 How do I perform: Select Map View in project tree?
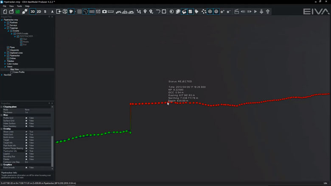(x=15, y=69)
